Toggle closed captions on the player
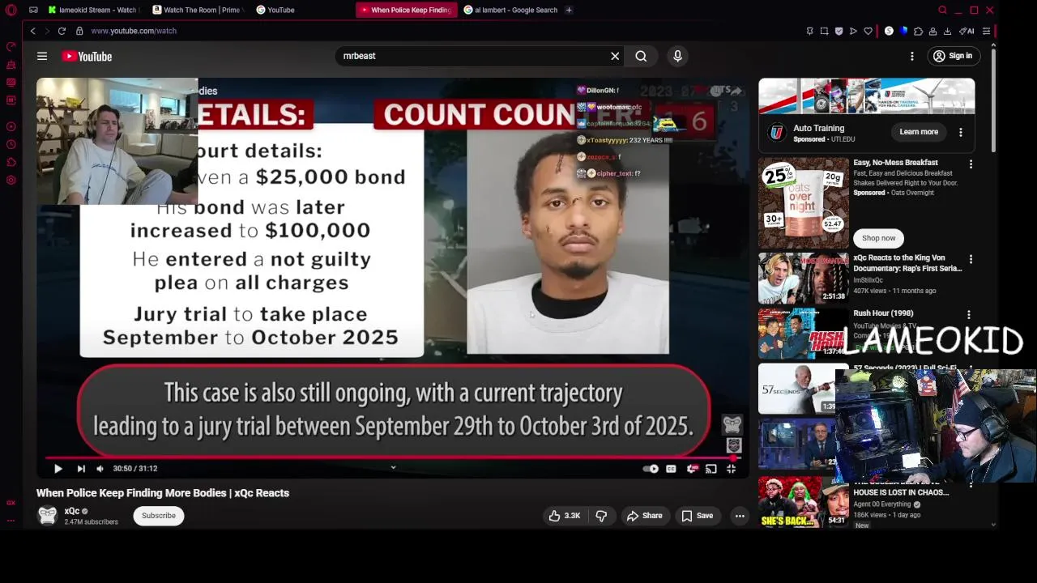This screenshot has height=583, width=1037. (671, 468)
